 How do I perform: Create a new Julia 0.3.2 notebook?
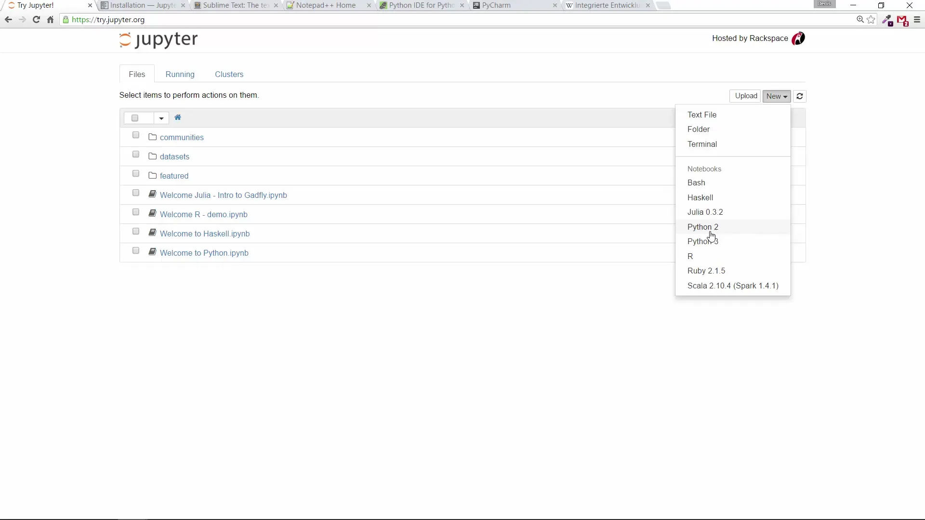click(733, 212)
